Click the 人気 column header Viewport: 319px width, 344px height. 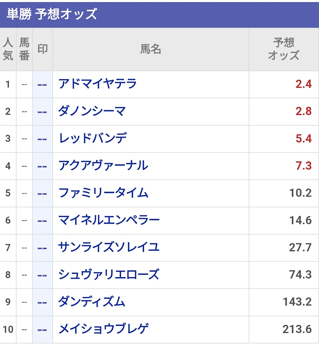point(8,49)
